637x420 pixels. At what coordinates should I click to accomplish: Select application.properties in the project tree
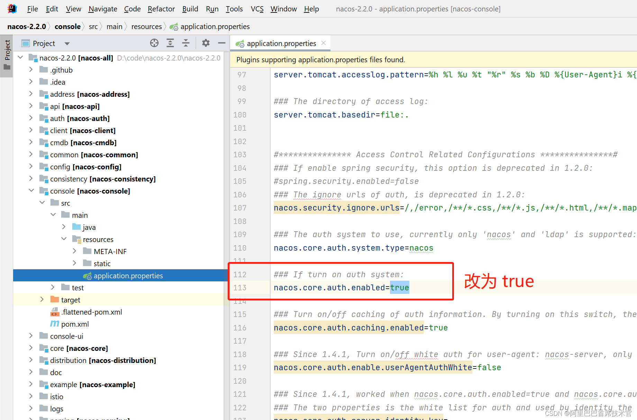click(120, 276)
